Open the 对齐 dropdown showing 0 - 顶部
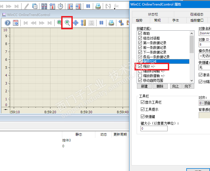This screenshot has width=210, height=171. (204, 103)
